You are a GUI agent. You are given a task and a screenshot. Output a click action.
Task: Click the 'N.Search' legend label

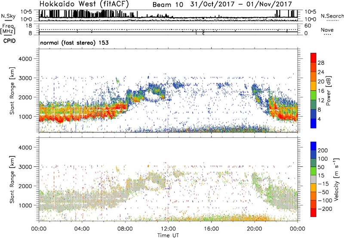332,16
